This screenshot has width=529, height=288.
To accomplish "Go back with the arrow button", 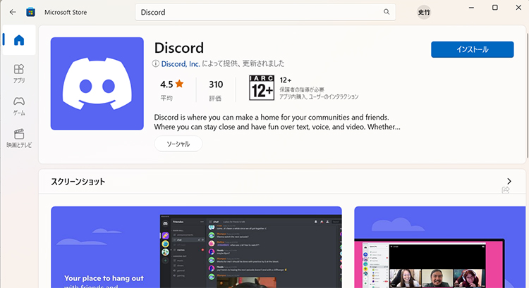I will [13, 12].
